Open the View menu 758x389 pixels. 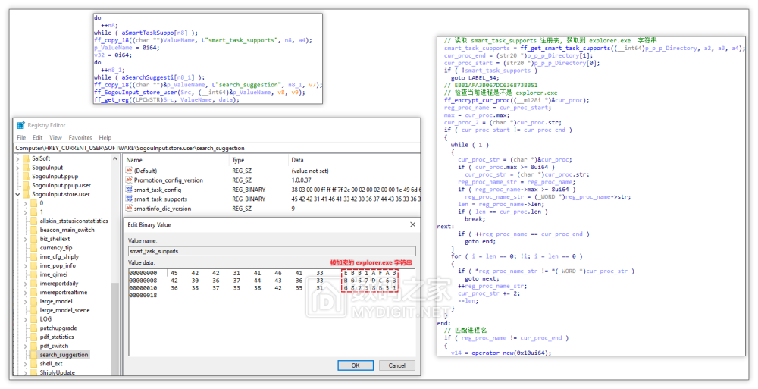[55, 138]
